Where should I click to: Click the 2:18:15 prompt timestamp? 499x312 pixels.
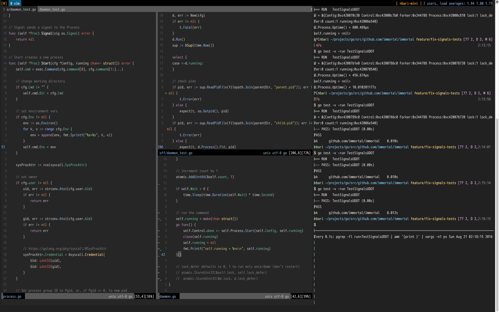[x=484, y=219]
